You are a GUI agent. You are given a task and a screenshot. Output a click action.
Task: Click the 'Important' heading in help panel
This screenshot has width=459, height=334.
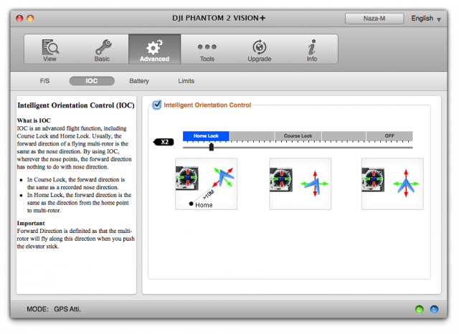(31, 223)
